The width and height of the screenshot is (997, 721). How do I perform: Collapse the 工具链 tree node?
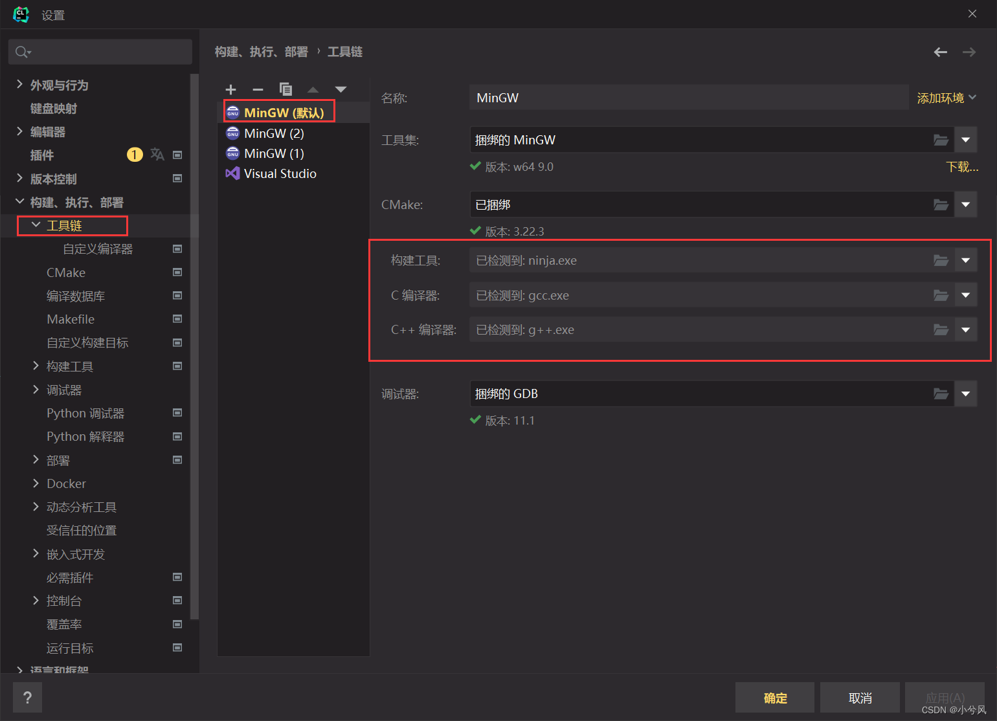(36, 225)
